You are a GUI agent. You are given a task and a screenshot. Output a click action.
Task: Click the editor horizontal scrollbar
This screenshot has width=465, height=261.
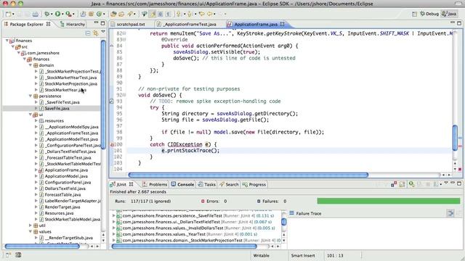248,175
